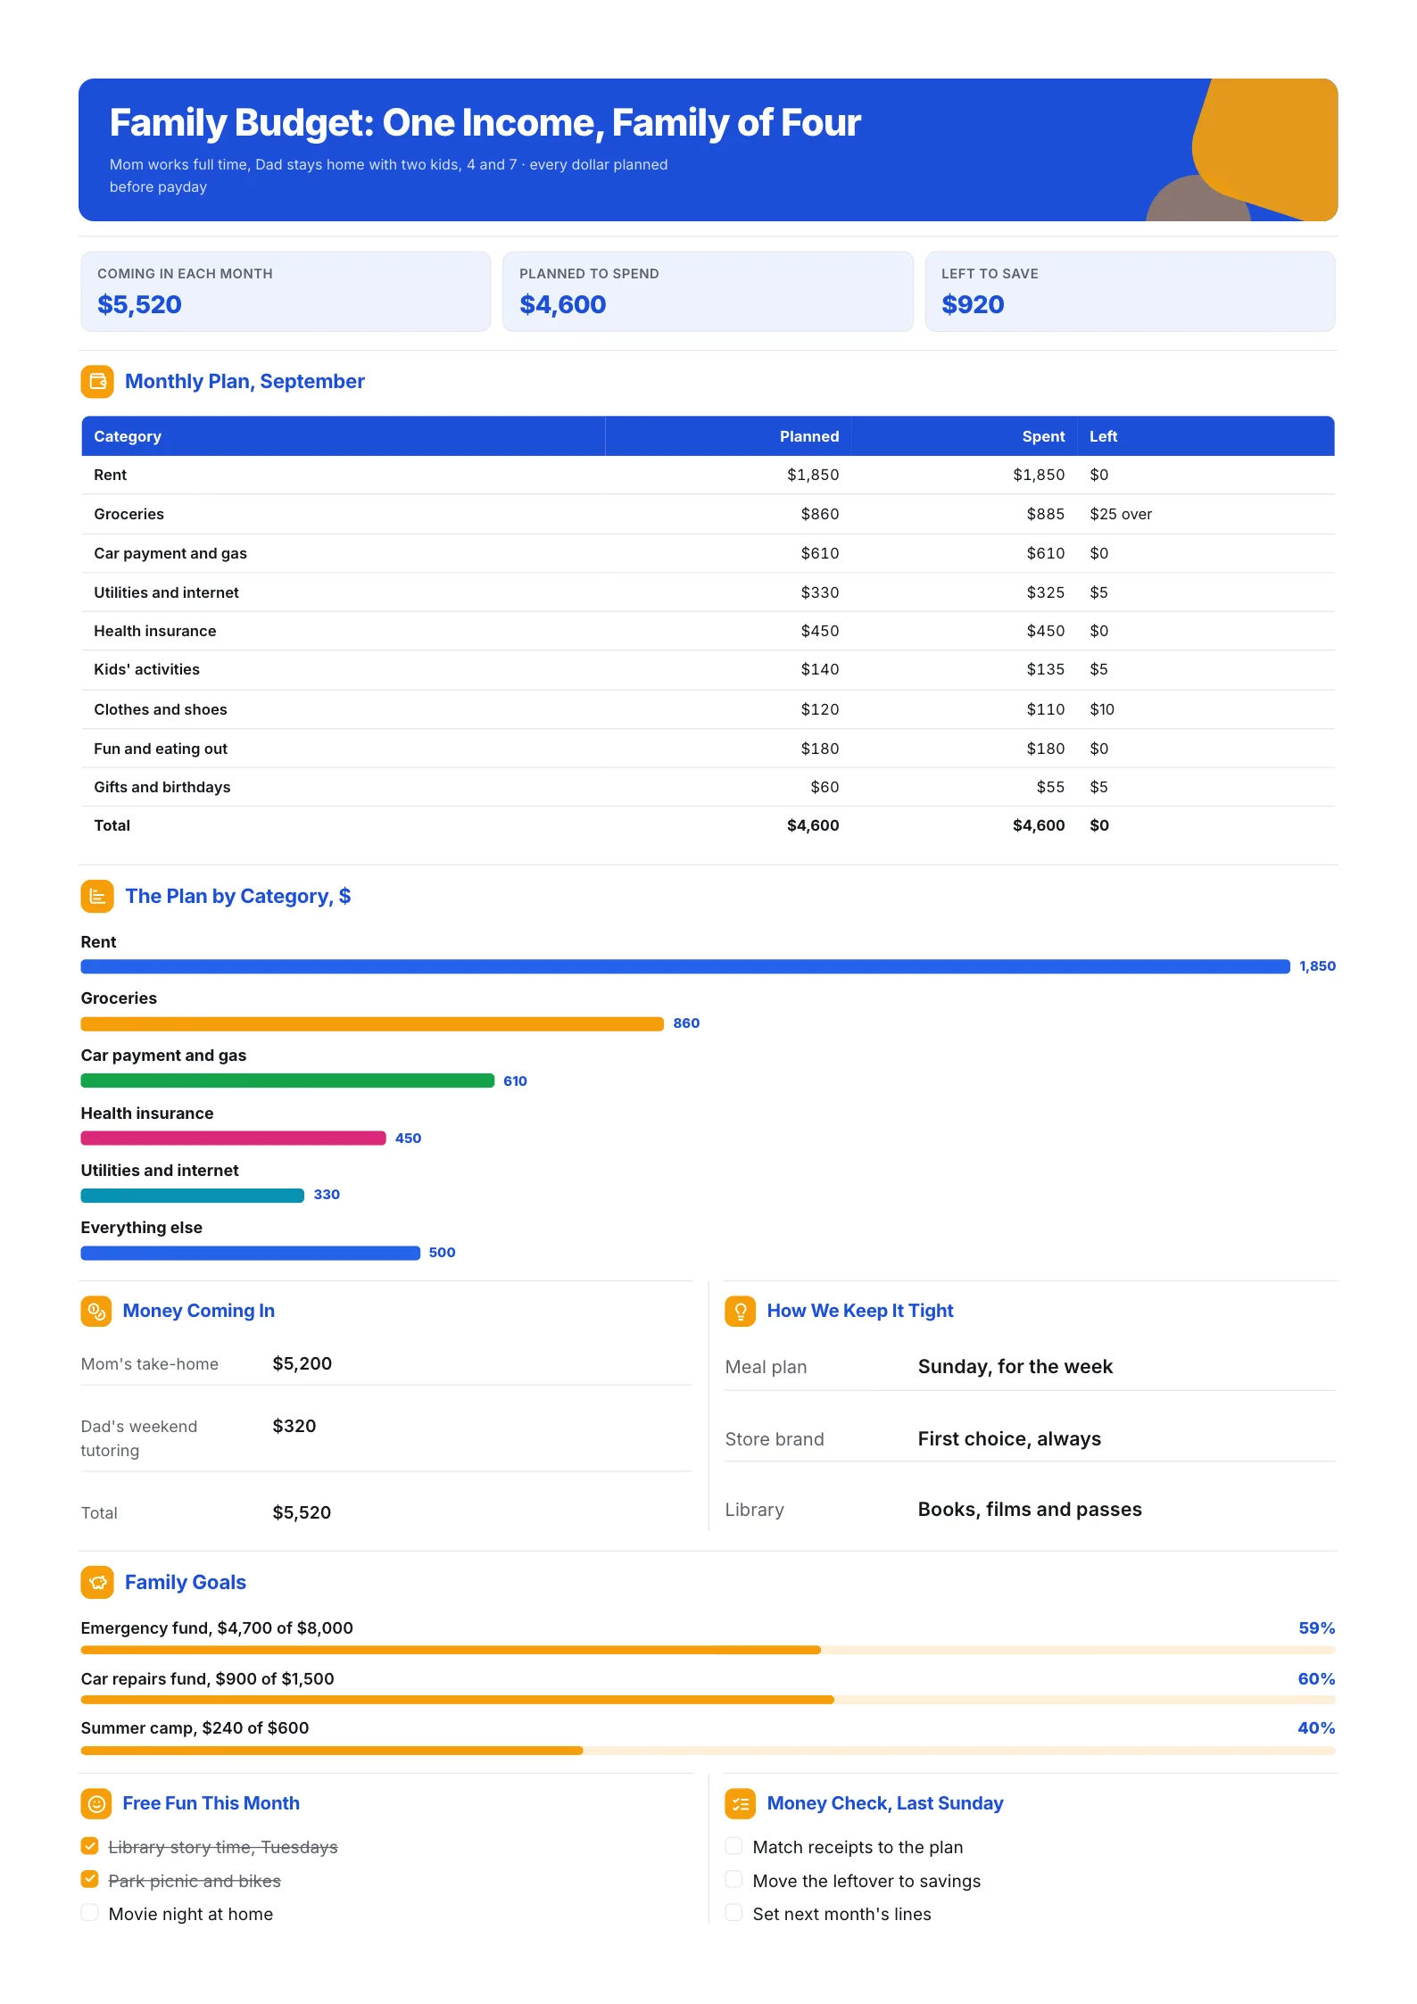Click the green Car payment and gas bar
The image size is (1417, 2004).
[287, 1081]
